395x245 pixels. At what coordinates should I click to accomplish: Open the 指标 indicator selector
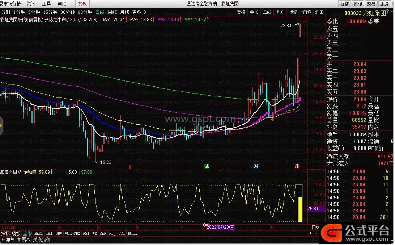pyautogui.click(x=5, y=233)
